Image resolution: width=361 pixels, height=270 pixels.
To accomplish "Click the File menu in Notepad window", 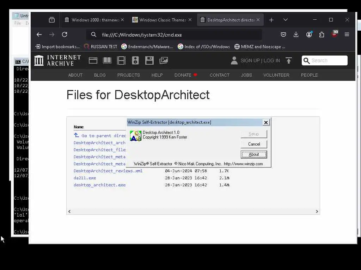I will [18, 23].
